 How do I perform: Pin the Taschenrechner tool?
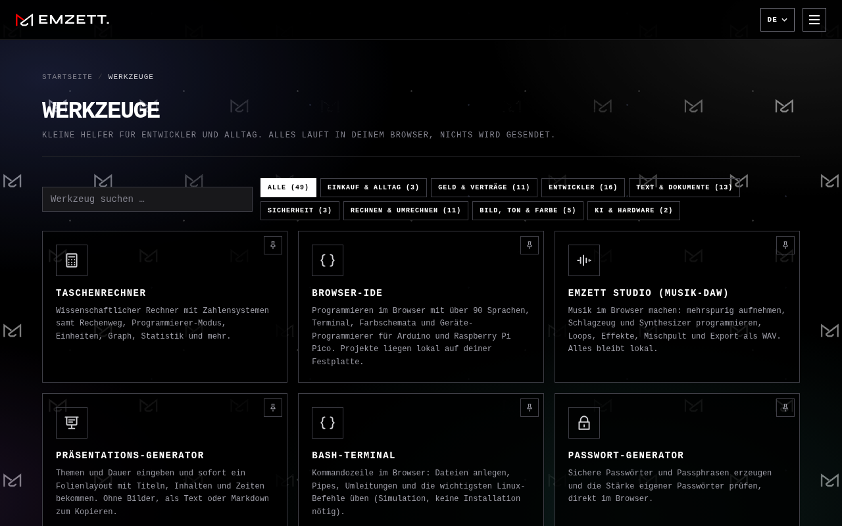pos(273,245)
